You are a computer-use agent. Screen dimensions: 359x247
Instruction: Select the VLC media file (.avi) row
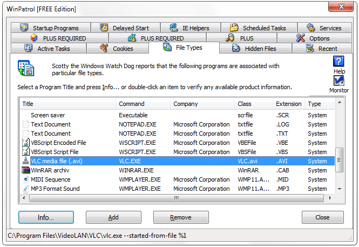177,161
